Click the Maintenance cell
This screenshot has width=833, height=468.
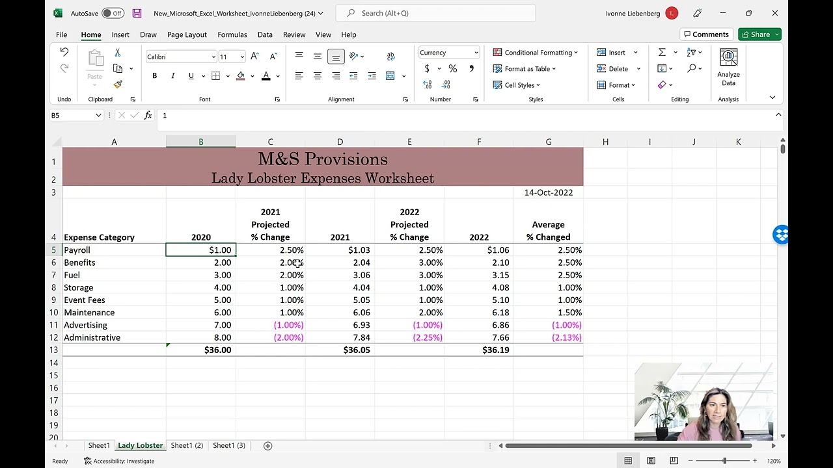coord(114,313)
